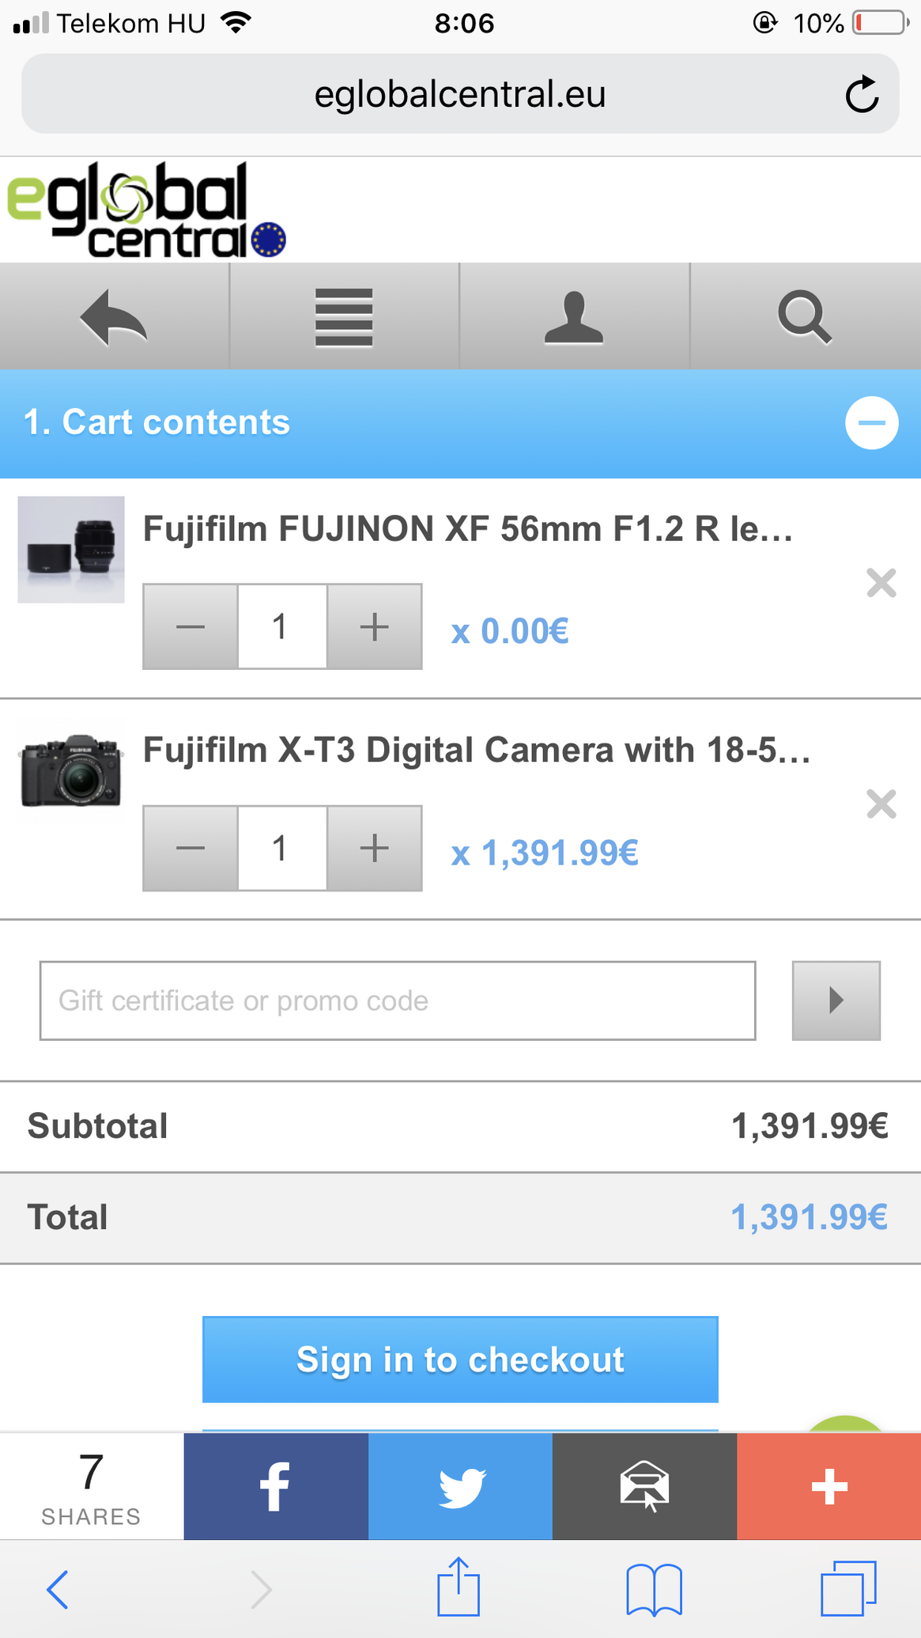
Task: Share on Twitter
Action: [x=460, y=1486]
